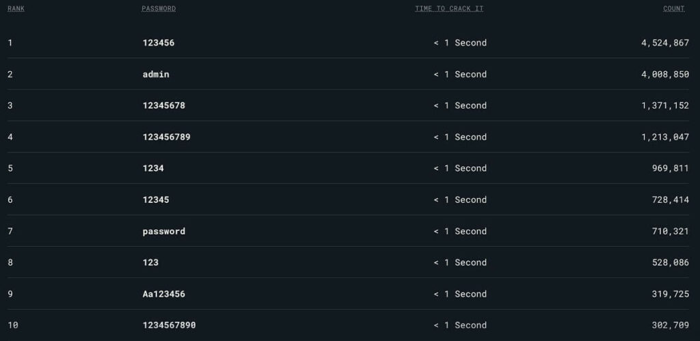Select the word password in row 7
This screenshot has width=700, height=341.
(x=164, y=231)
